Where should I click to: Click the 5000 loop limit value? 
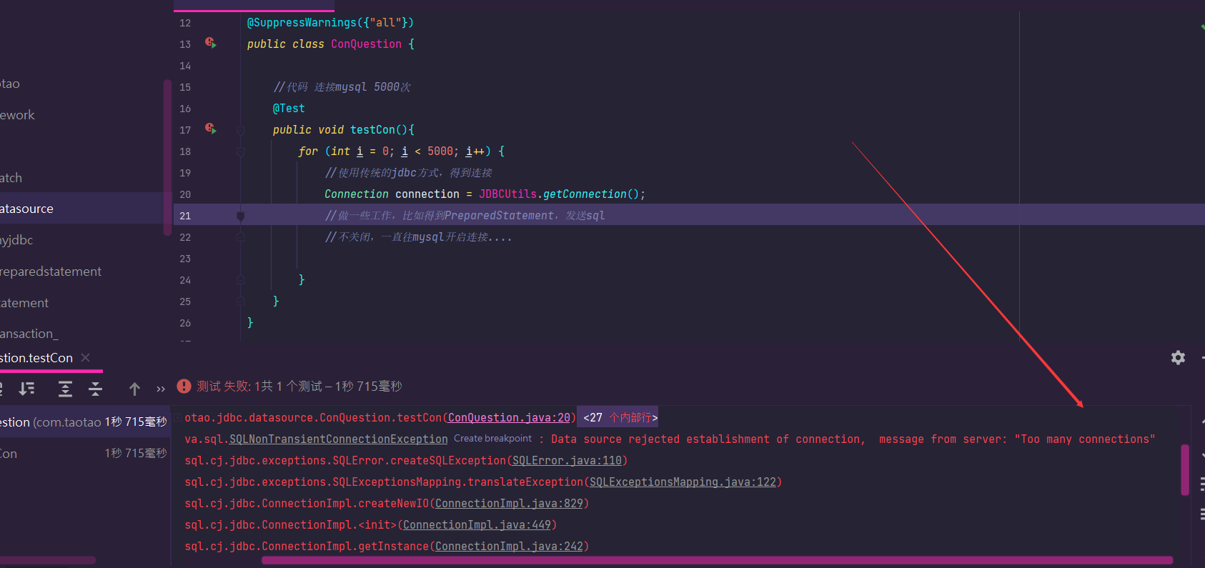click(x=440, y=151)
